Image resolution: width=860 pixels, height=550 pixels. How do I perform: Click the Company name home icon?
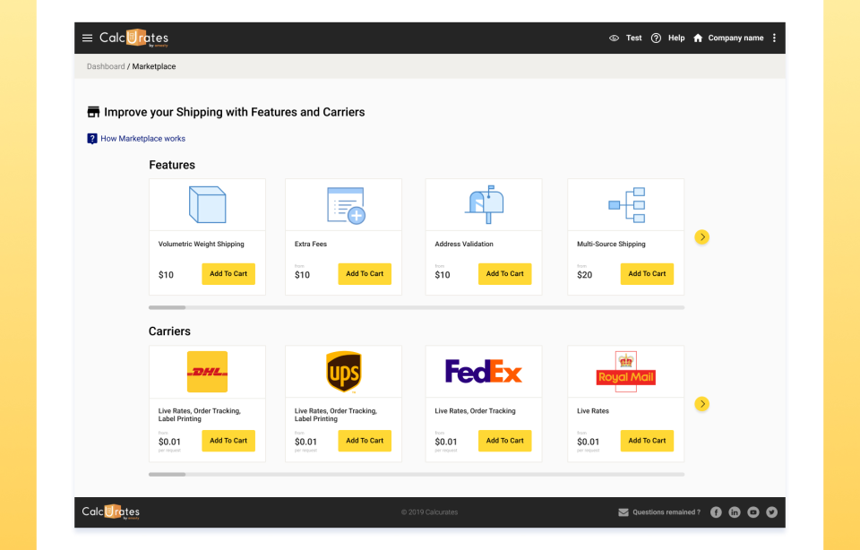(698, 38)
